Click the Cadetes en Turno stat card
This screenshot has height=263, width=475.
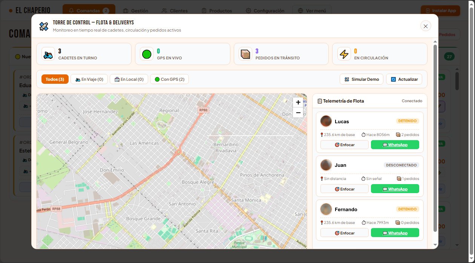[84, 54]
